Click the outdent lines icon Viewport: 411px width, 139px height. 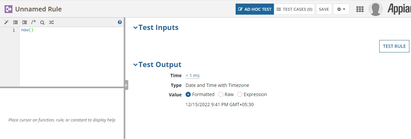[x=15, y=22]
